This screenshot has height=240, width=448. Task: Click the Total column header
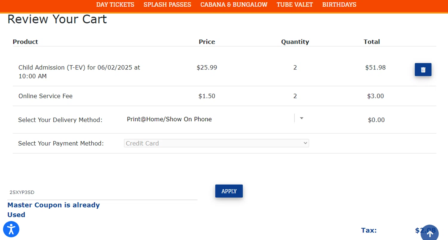click(372, 42)
